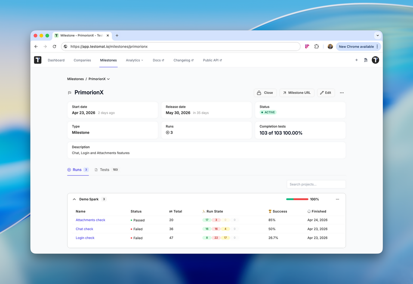The width and height of the screenshot is (413, 284).
Task: Collapse the Demo Spark project section
Action: point(74,199)
